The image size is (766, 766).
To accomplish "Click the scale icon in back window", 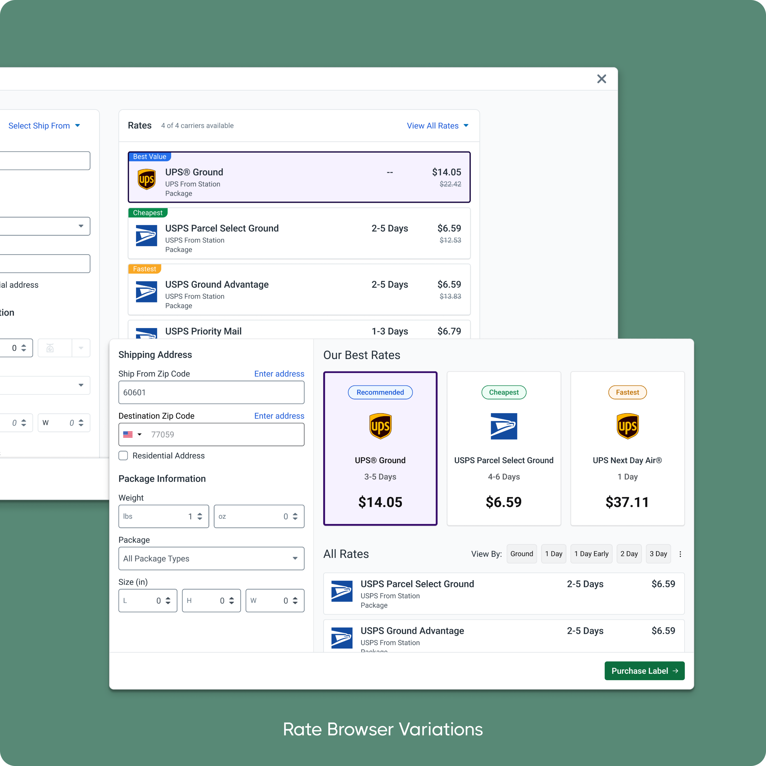I will click(50, 348).
